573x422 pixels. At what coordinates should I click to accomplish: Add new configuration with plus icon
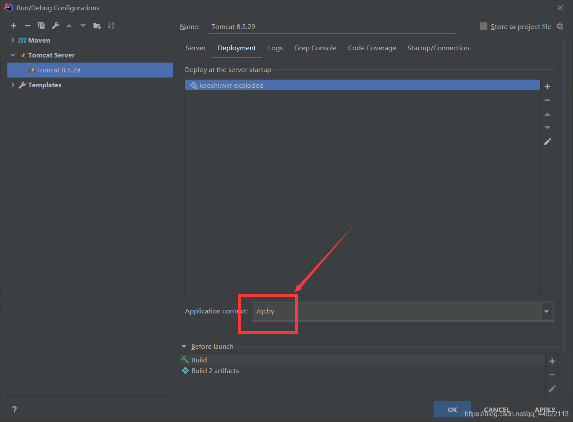pos(14,26)
